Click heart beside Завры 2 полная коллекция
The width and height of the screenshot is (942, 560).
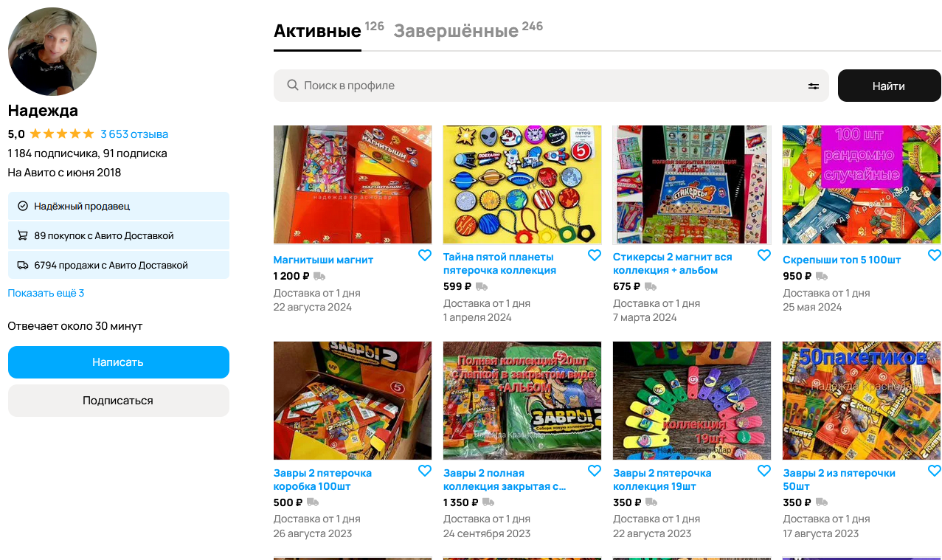tap(595, 471)
